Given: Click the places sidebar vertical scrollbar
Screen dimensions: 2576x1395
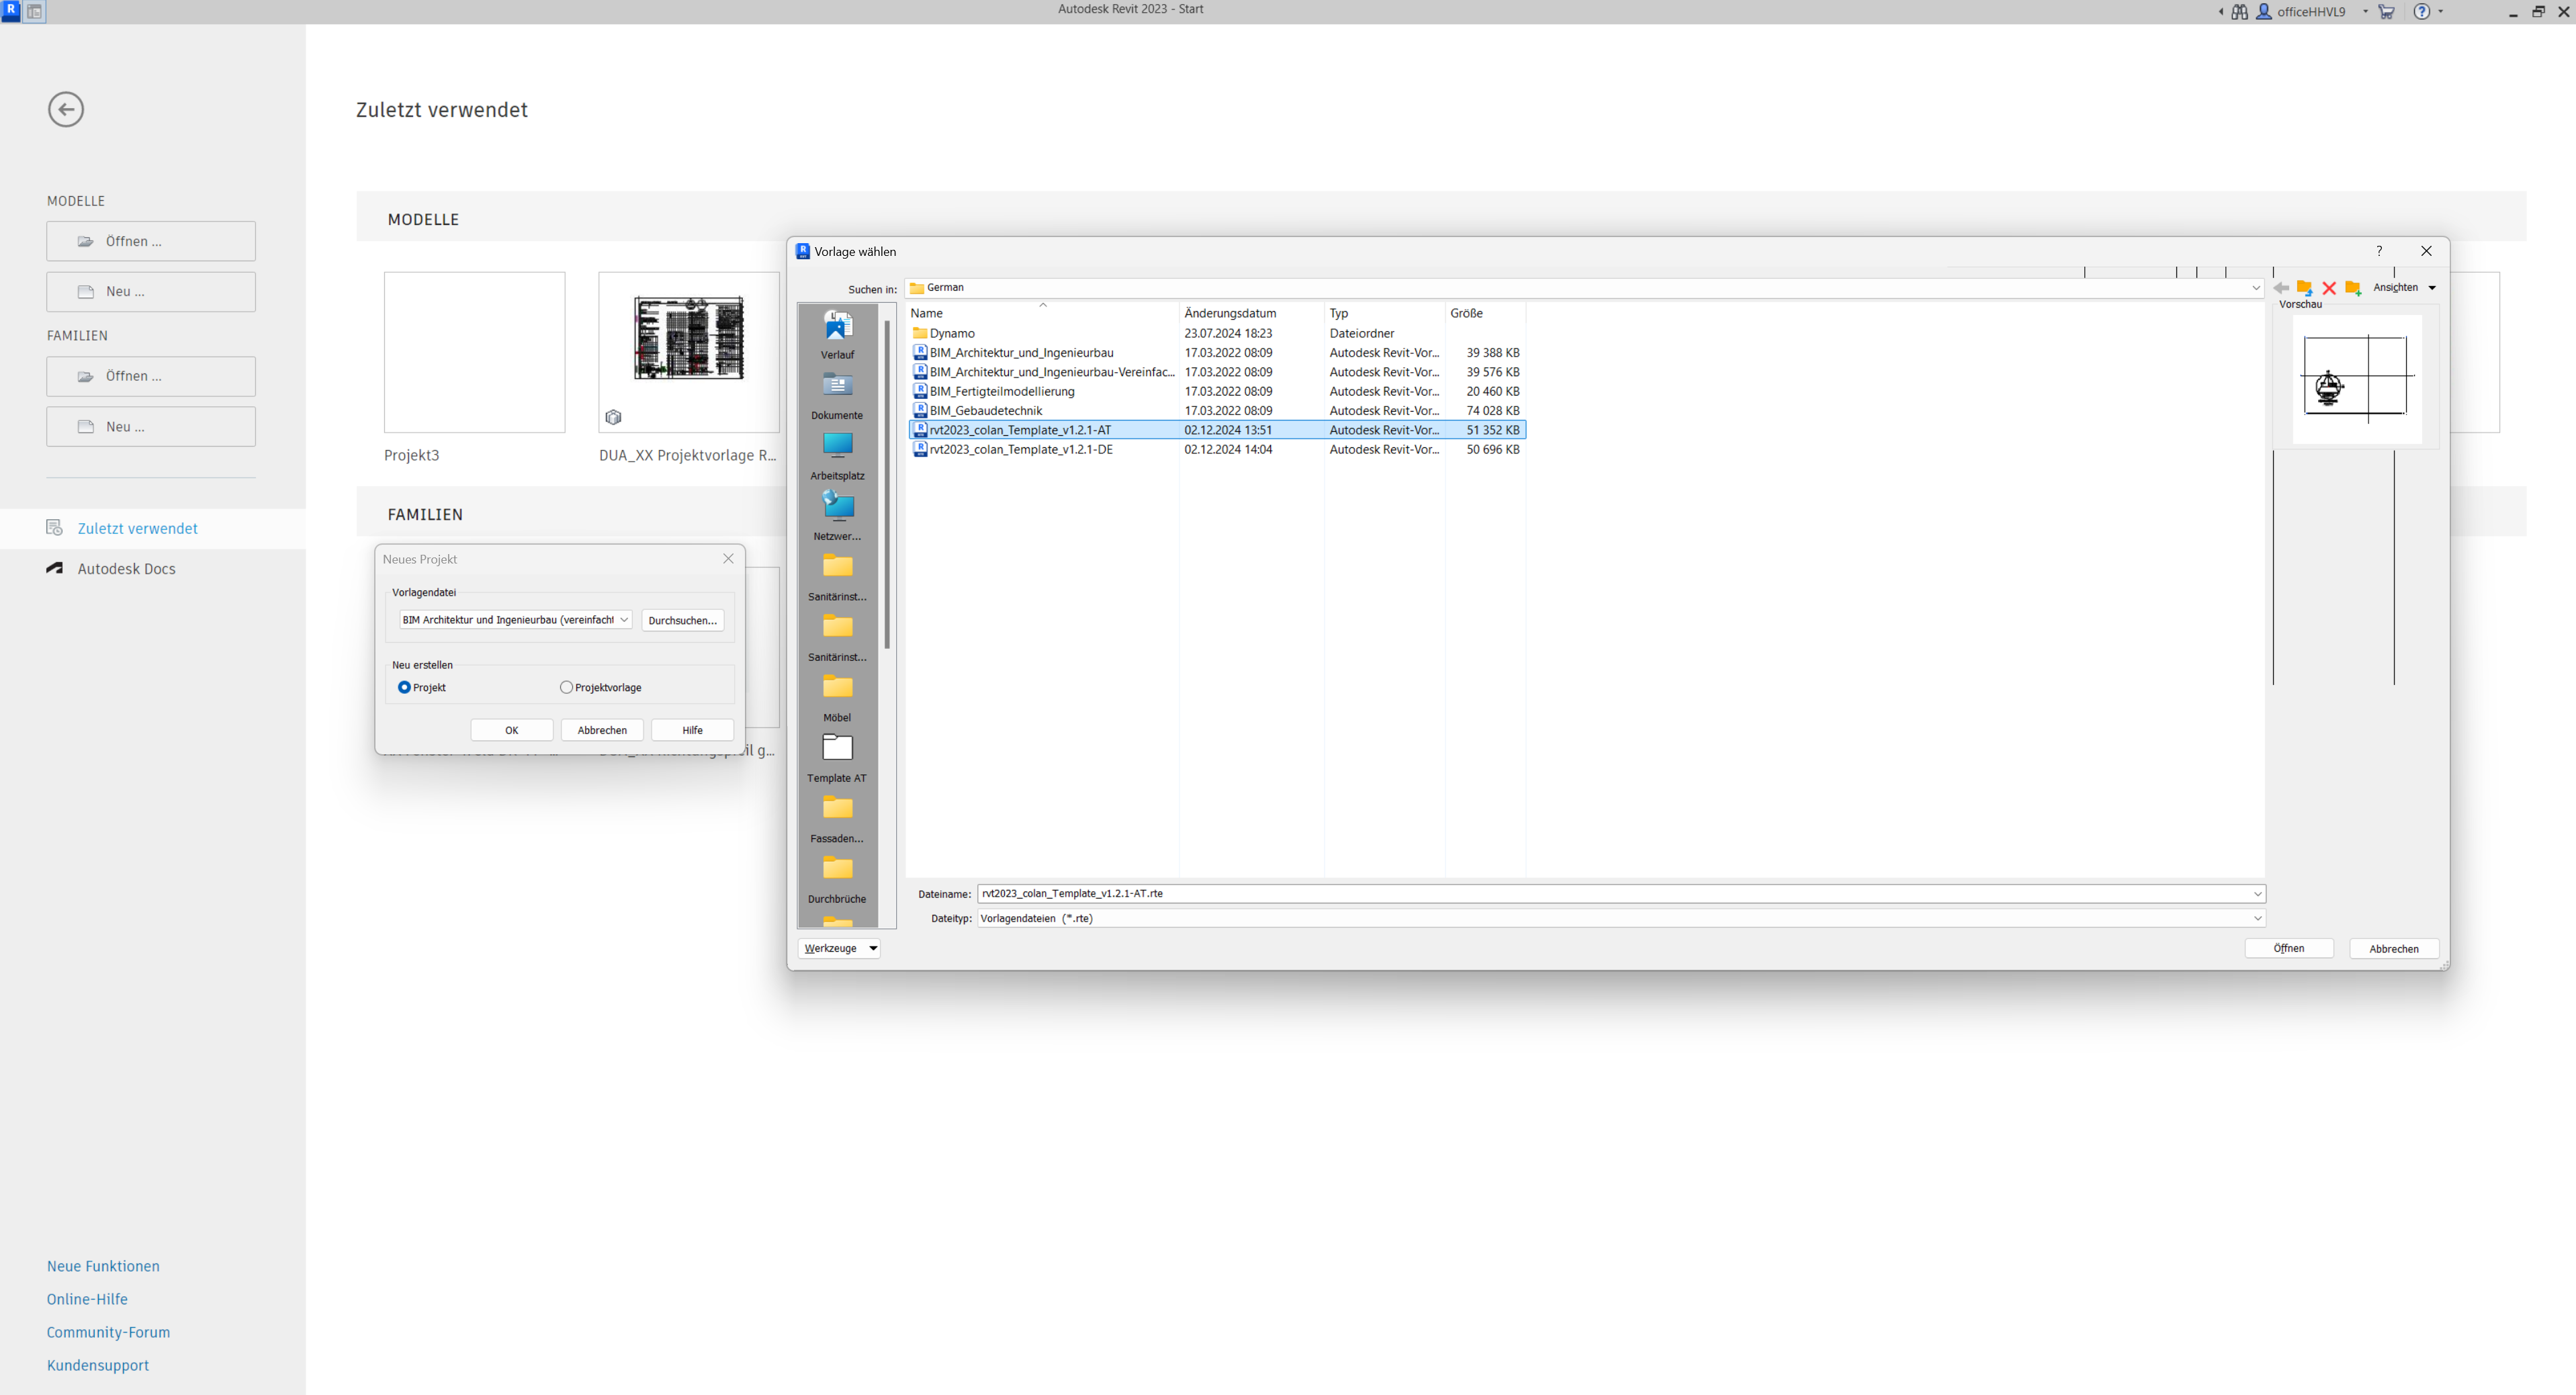Looking at the screenshot, I should 887,485.
